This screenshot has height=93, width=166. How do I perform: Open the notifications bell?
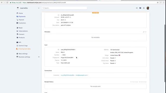point(144,8)
